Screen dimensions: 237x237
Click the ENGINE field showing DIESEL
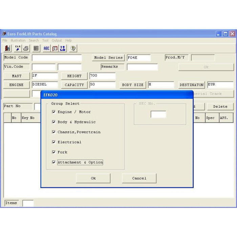[45, 85]
